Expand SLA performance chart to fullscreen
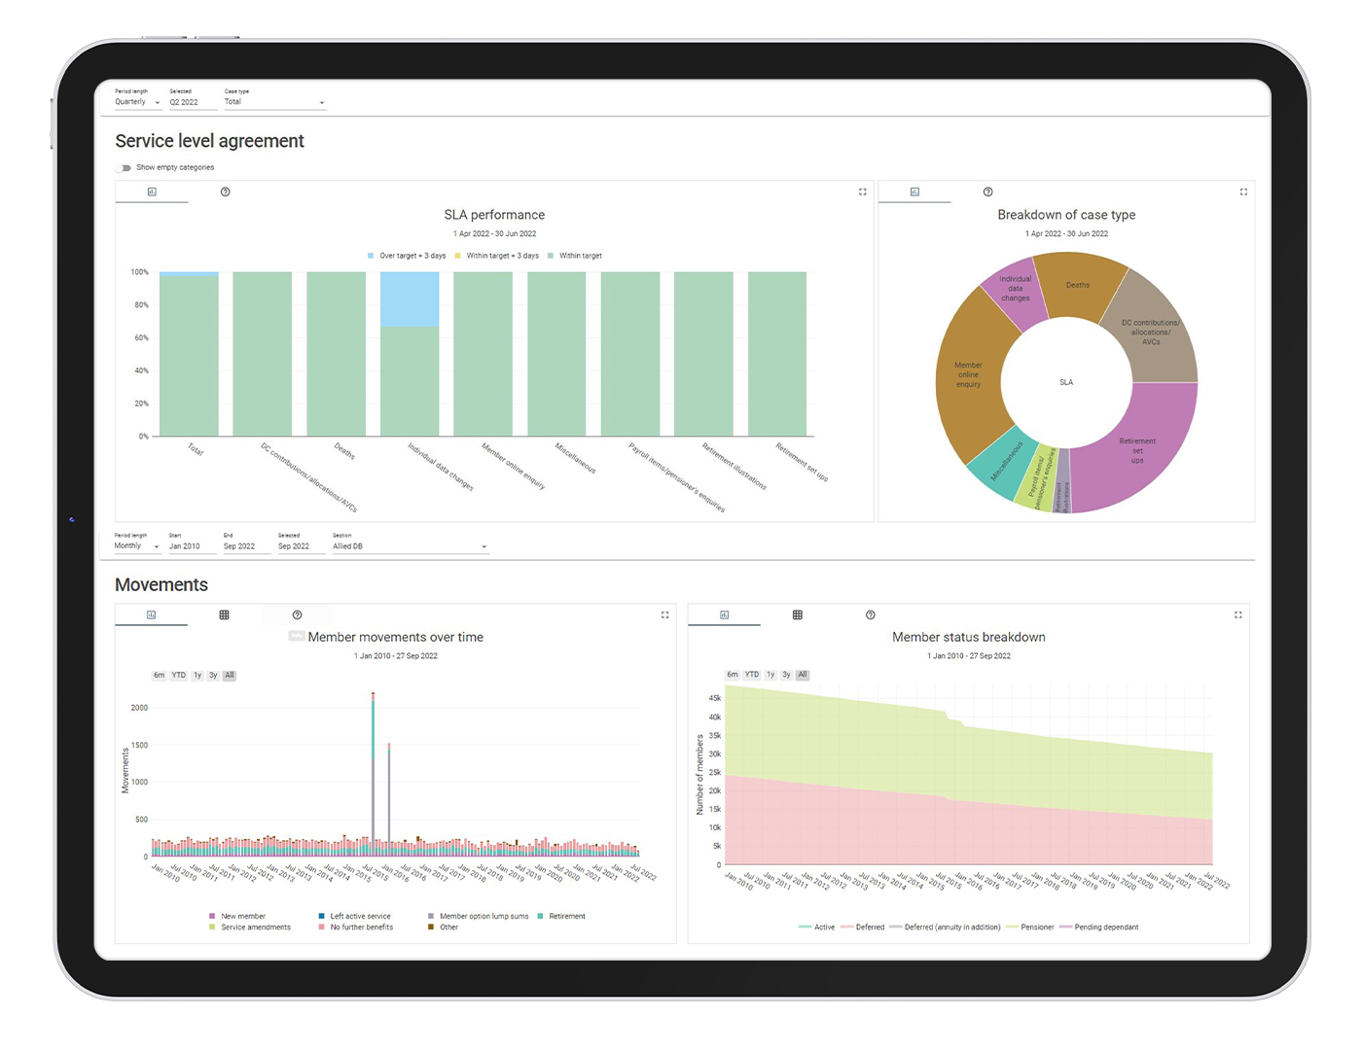Image resolution: width=1362 pixels, height=1050 pixels. [862, 192]
